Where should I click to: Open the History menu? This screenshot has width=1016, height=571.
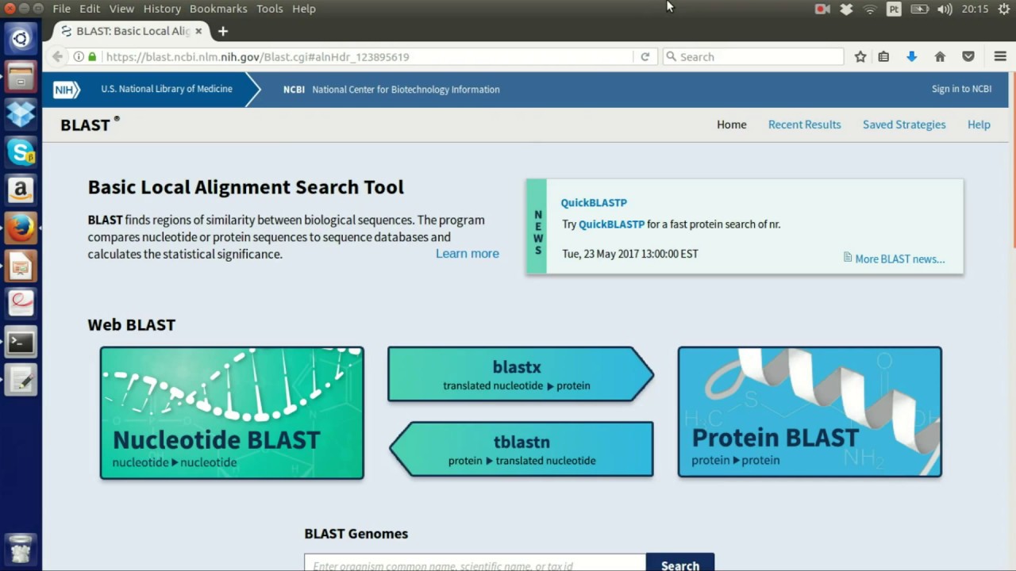pyautogui.click(x=162, y=9)
